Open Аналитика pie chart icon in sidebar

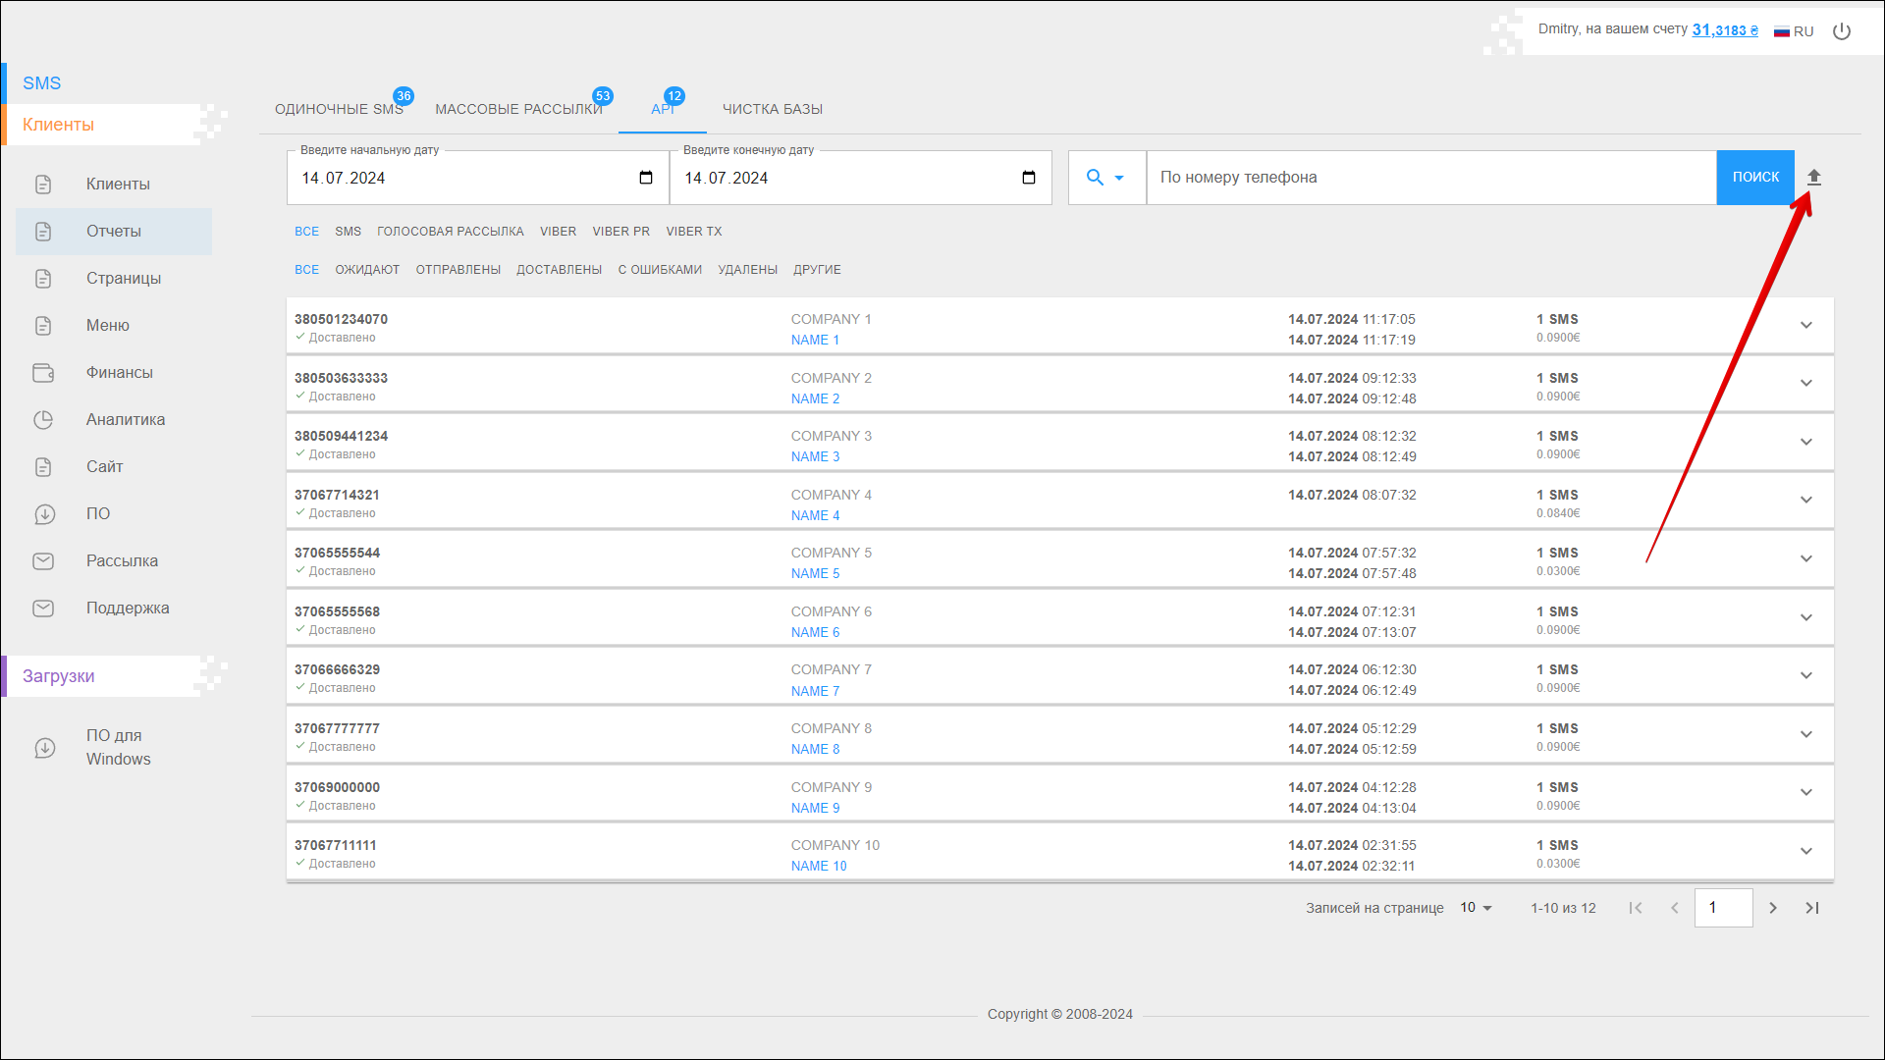tap(43, 420)
